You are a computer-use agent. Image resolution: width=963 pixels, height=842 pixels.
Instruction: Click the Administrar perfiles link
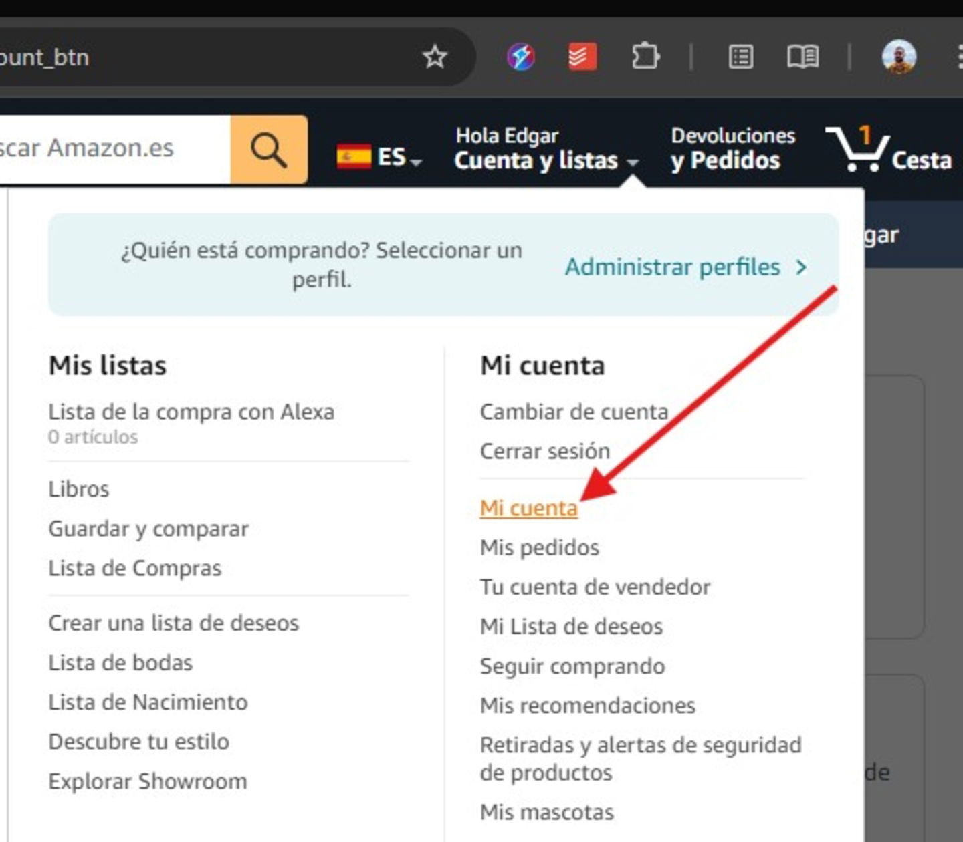[673, 267]
